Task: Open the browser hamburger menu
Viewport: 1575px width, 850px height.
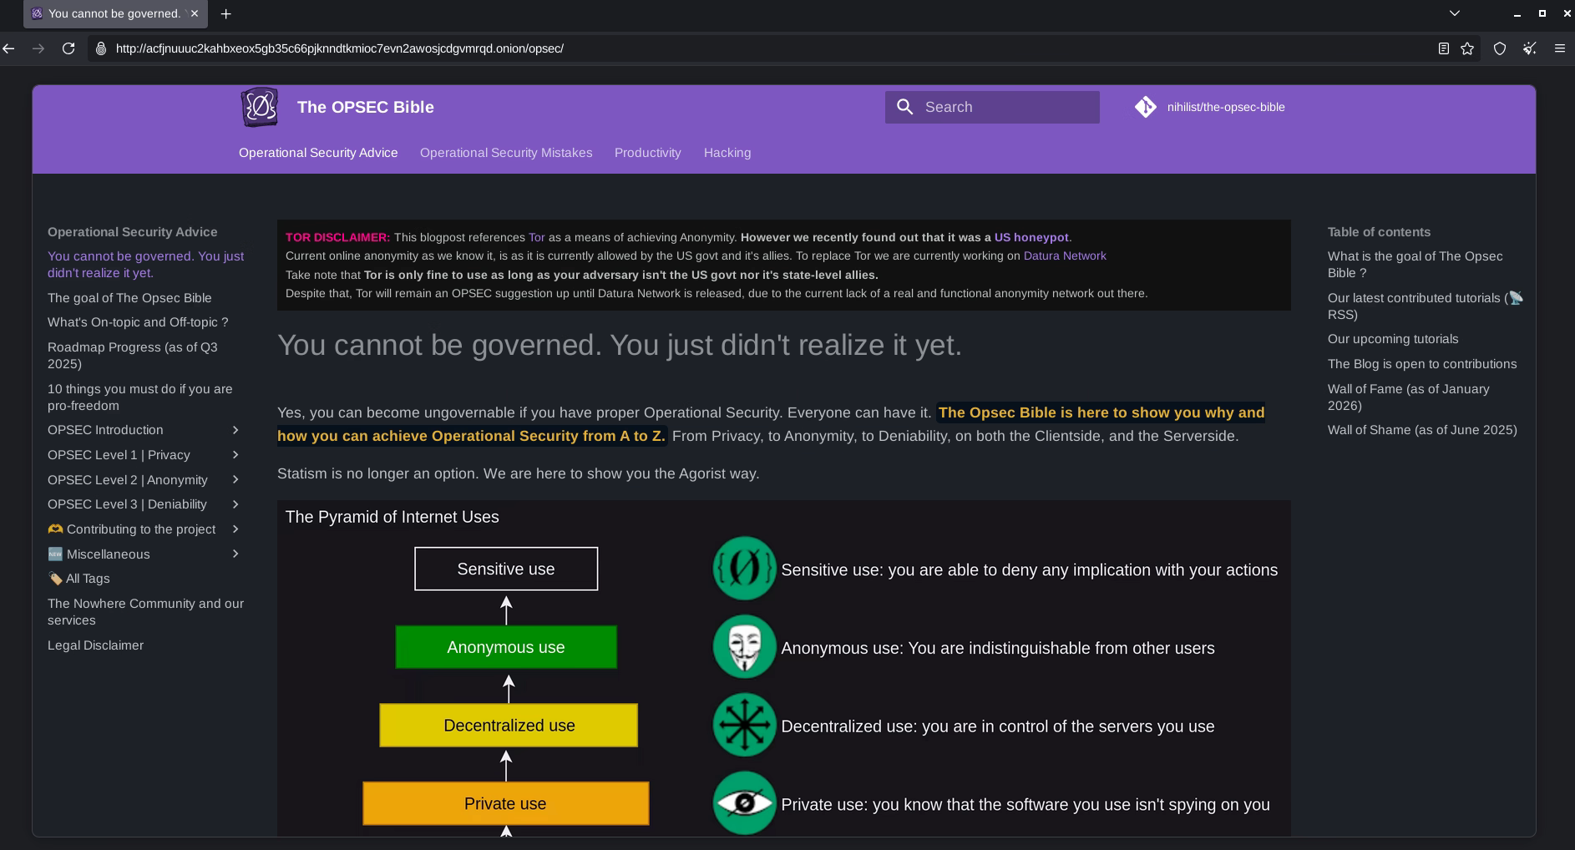Action: (1559, 48)
